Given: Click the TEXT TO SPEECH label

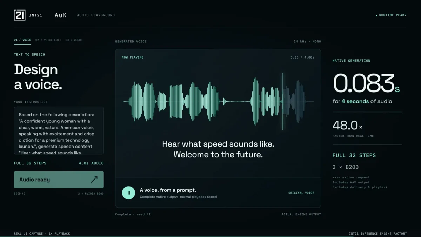Looking at the screenshot, I should 29,54.
